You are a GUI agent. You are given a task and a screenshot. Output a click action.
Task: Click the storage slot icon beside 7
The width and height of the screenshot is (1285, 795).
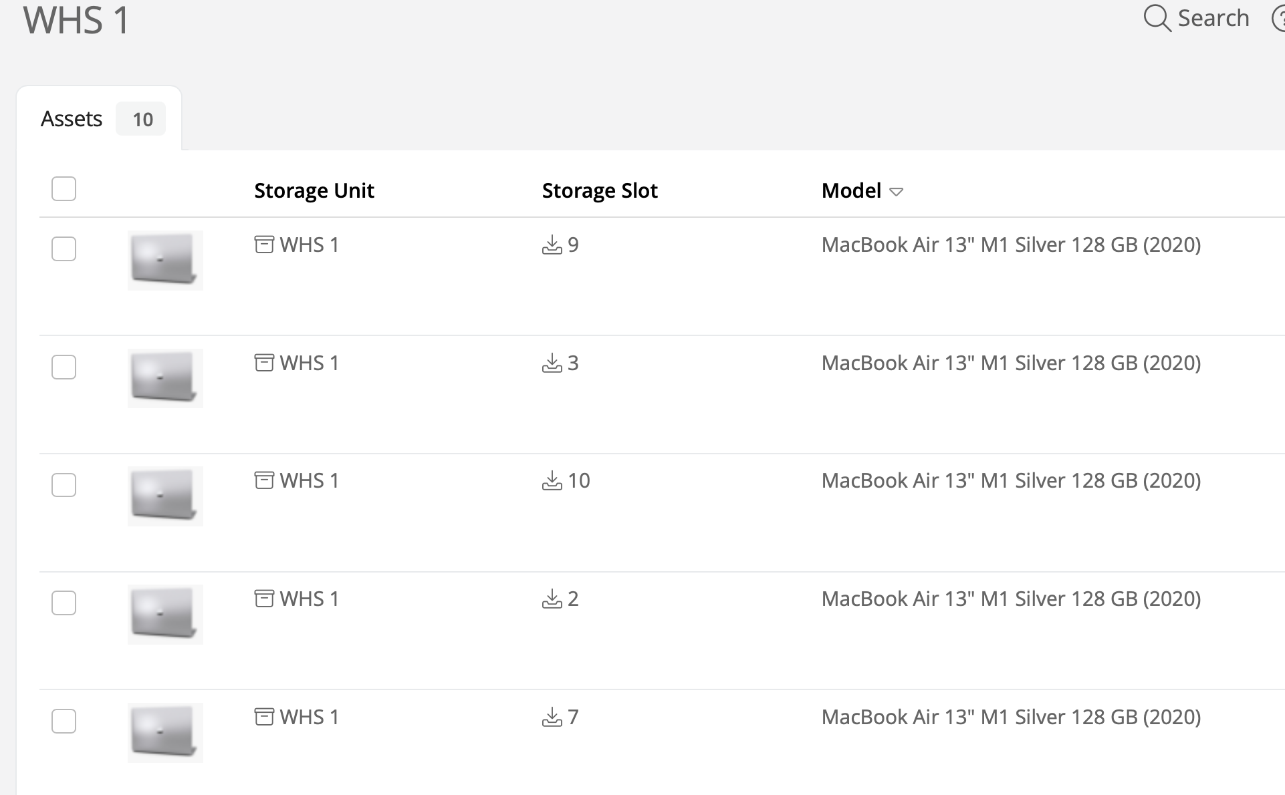pyautogui.click(x=552, y=717)
